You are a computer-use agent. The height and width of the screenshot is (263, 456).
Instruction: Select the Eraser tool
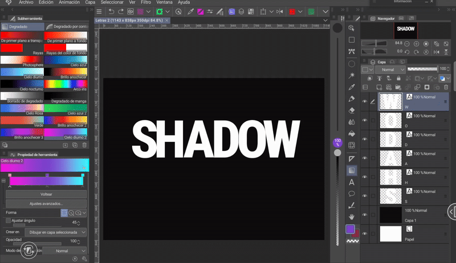(352, 110)
